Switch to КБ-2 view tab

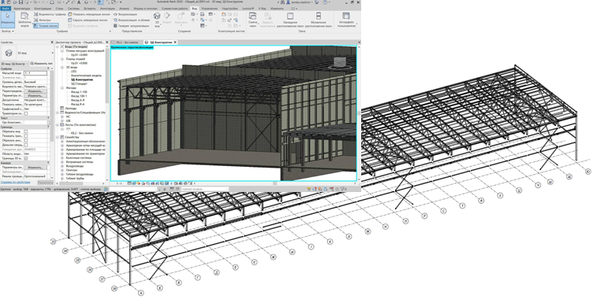[x=127, y=42]
